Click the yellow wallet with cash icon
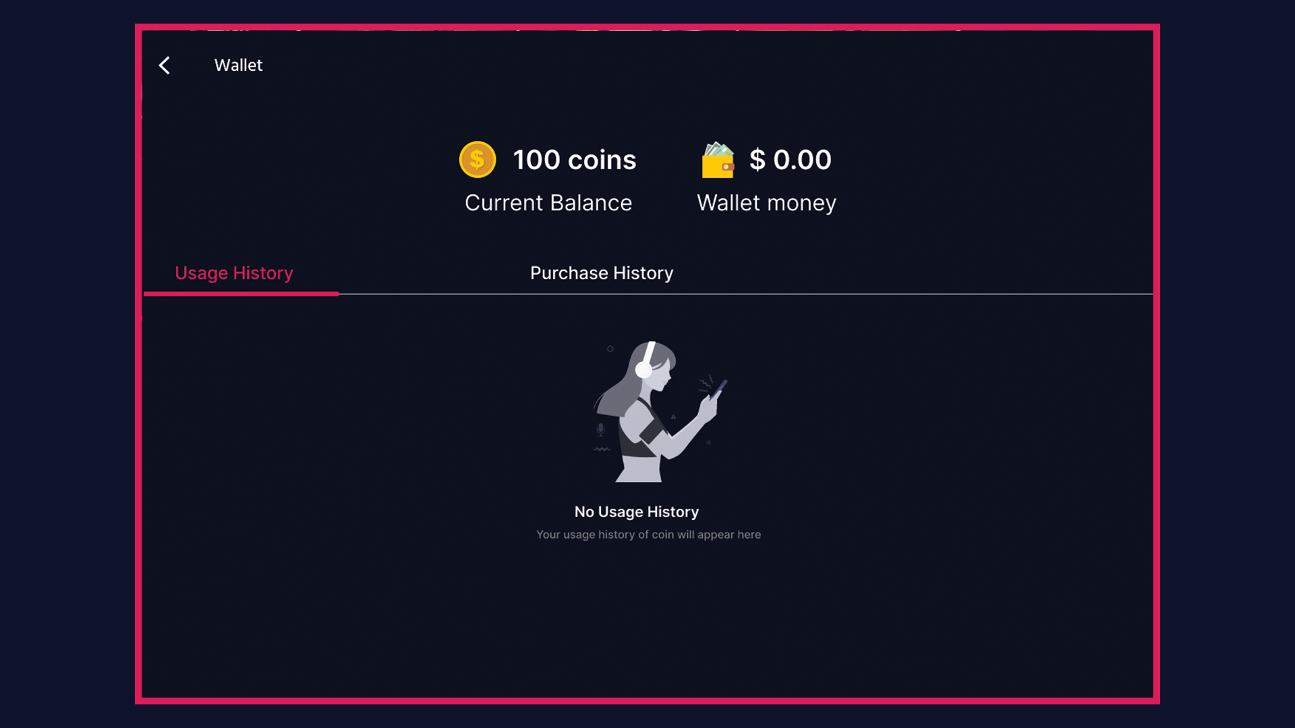The width and height of the screenshot is (1295, 728). pos(718,160)
